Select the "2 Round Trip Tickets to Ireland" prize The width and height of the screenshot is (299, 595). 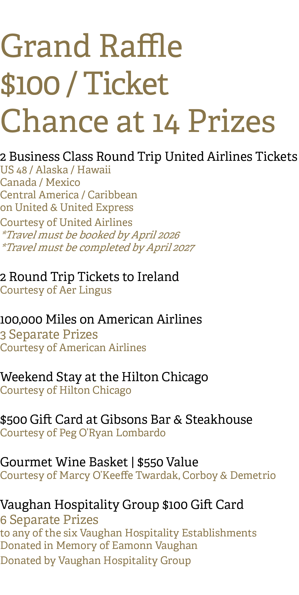click(x=89, y=277)
